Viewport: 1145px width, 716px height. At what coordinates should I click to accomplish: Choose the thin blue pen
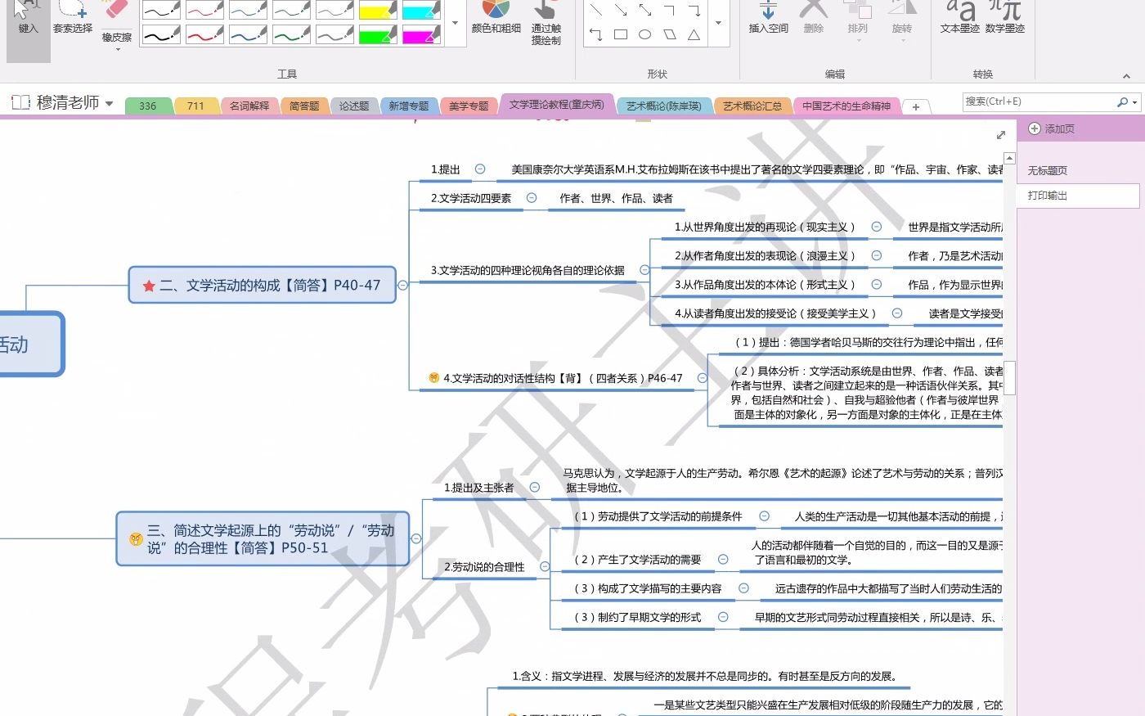point(249,10)
